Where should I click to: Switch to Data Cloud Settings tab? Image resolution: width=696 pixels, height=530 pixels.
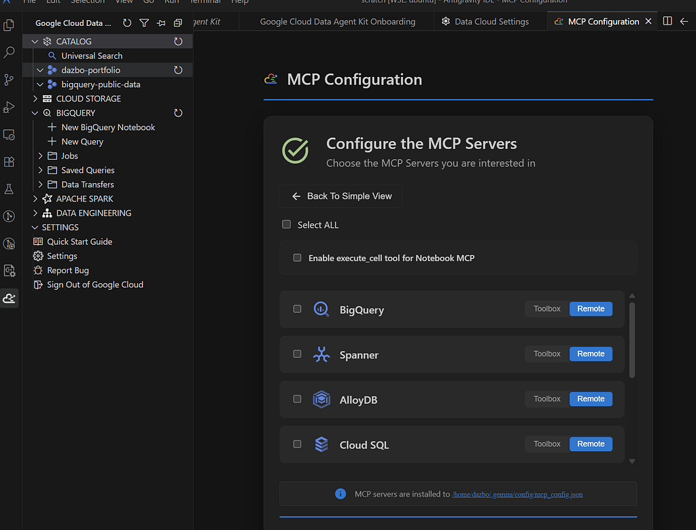pos(491,21)
